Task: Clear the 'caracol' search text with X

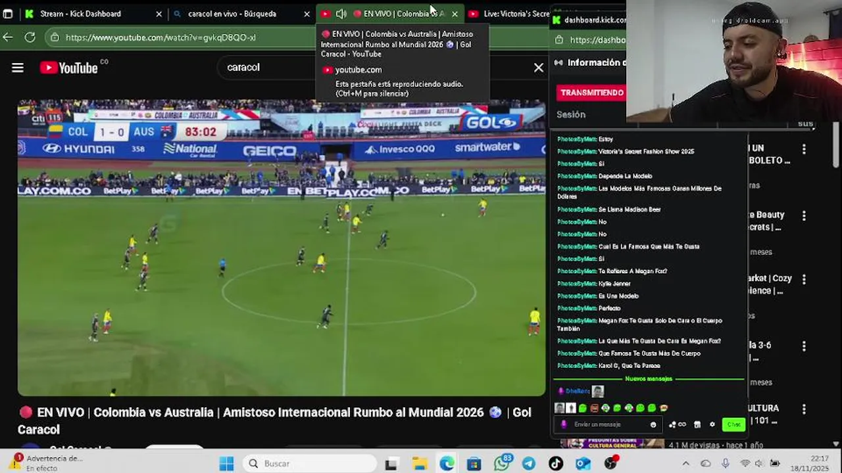Action: click(x=538, y=68)
